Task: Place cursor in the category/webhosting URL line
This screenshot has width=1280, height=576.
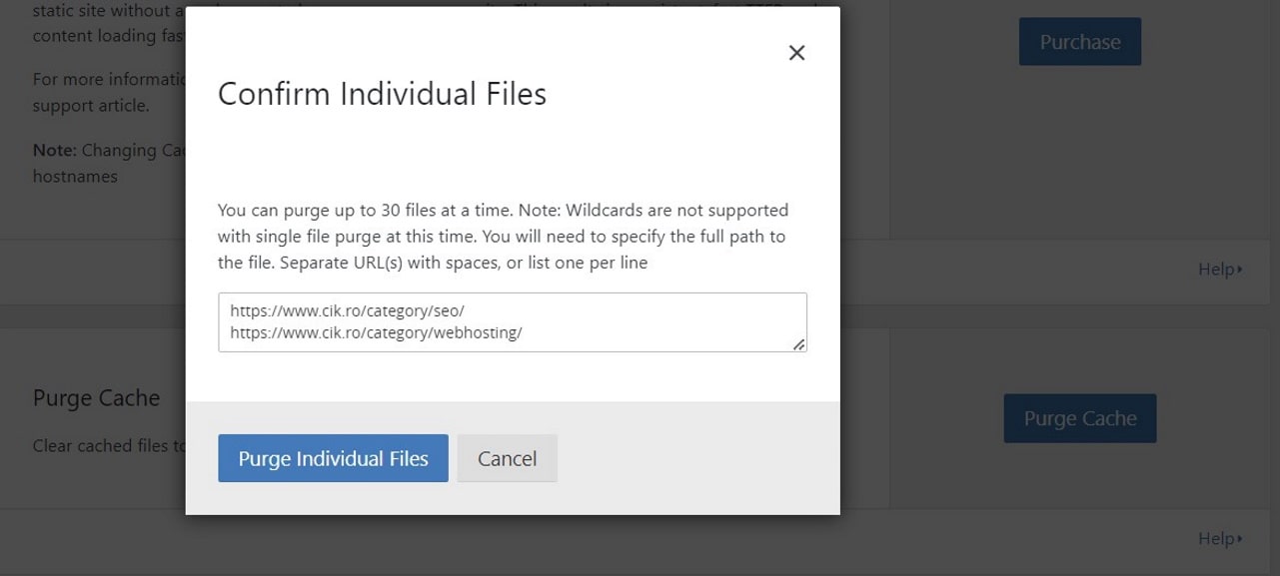Action: (376, 332)
